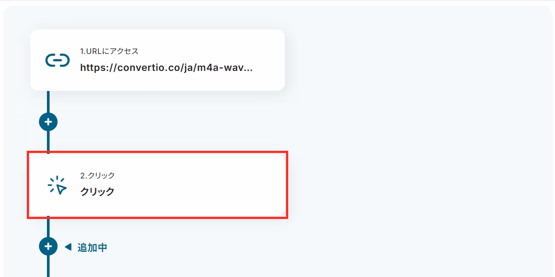The width and height of the screenshot is (555, 277).
Task: Click the triangle marker left of 追加中
Action: click(68, 247)
